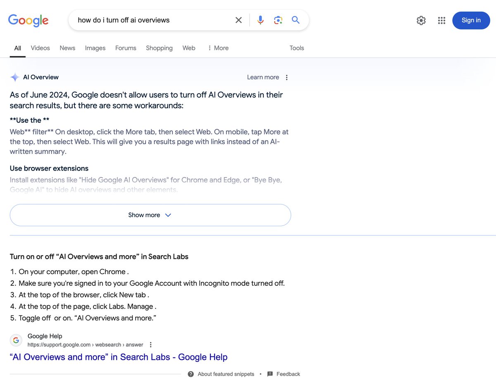Expand the overview with Show more
The width and height of the screenshot is (496, 383).
(150, 215)
